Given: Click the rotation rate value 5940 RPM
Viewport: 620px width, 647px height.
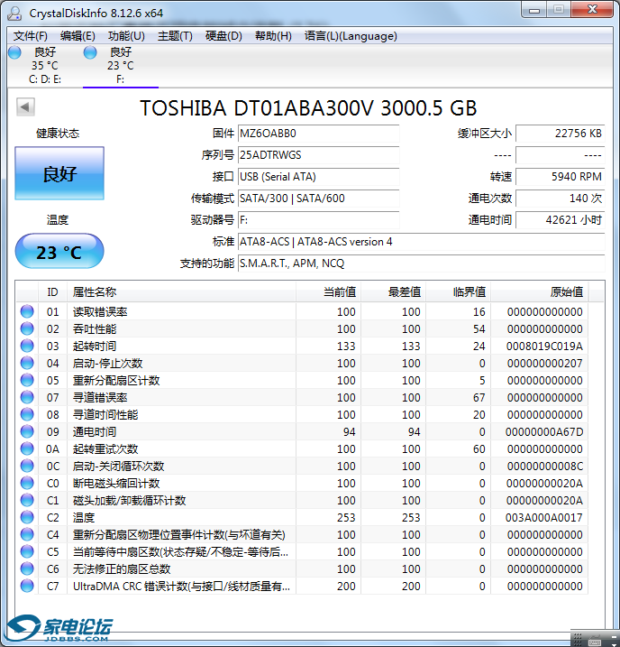Looking at the screenshot, I should (x=561, y=177).
